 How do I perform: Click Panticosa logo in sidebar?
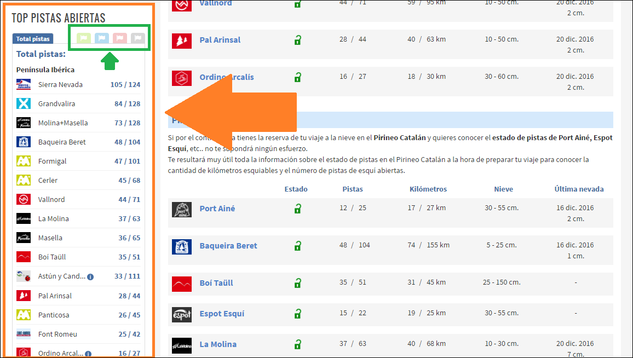coord(24,315)
